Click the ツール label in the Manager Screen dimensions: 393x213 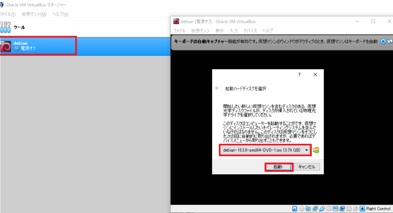coord(19,27)
